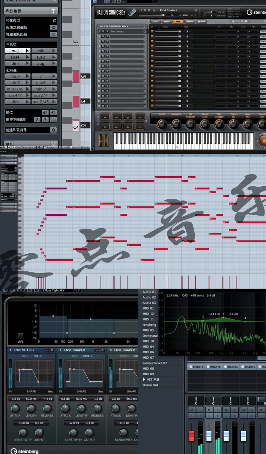Click the Sub Osc Level knob
The image size is (266, 454).
[205, 124]
